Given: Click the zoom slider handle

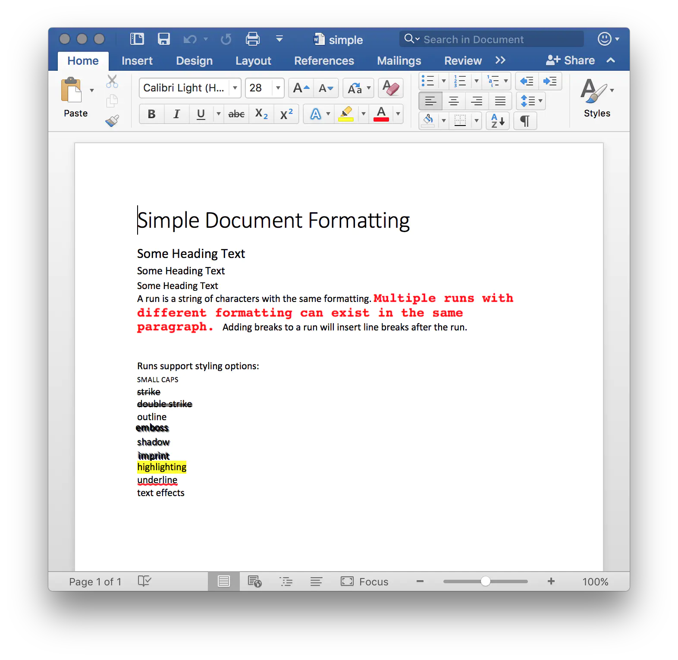Looking at the screenshot, I should click(x=486, y=581).
